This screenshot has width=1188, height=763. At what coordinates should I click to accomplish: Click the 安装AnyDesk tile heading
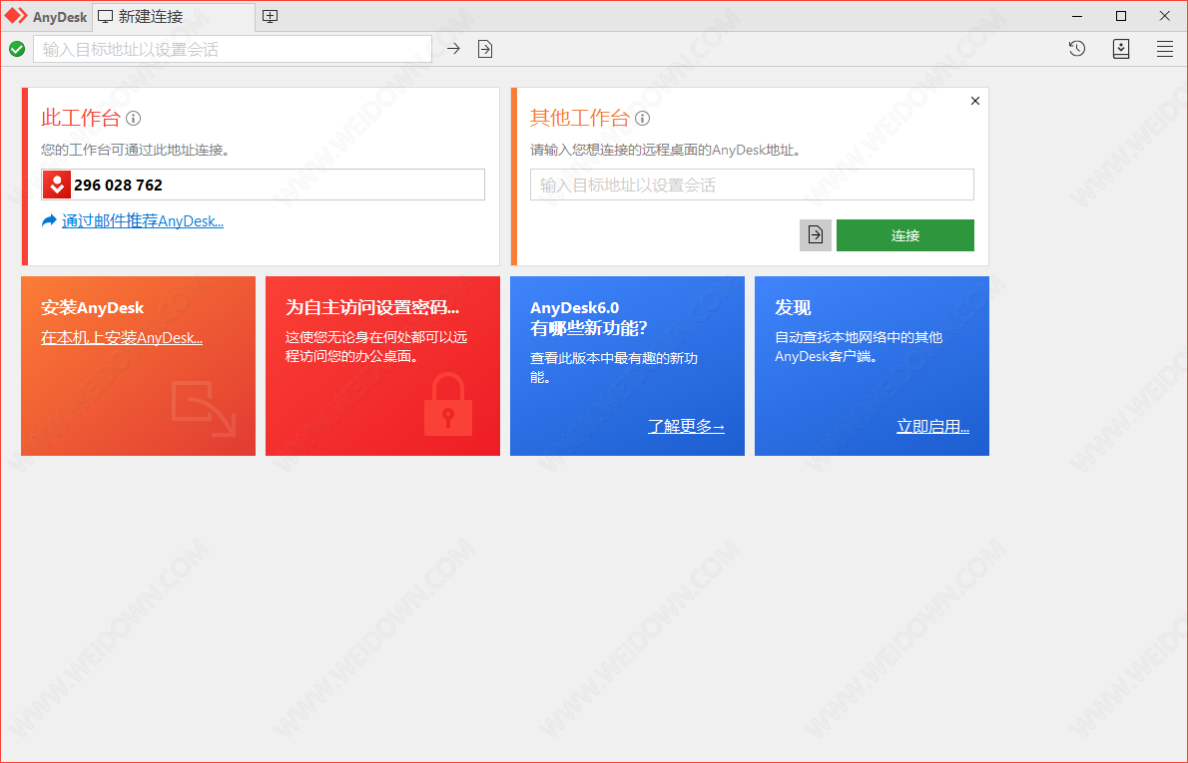click(x=93, y=307)
